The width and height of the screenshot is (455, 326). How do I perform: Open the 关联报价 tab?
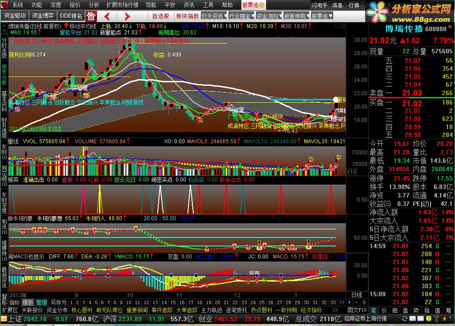32,310
